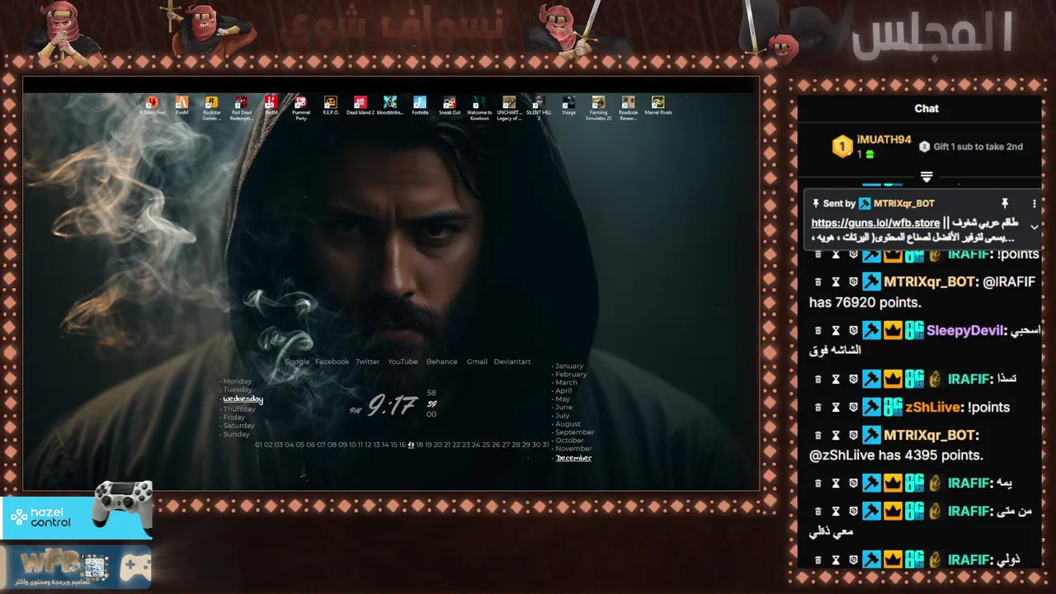Viewport: 1056px width, 594px height.
Task: Open the Visage desktop shortcut
Action: [x=568, y=106]
